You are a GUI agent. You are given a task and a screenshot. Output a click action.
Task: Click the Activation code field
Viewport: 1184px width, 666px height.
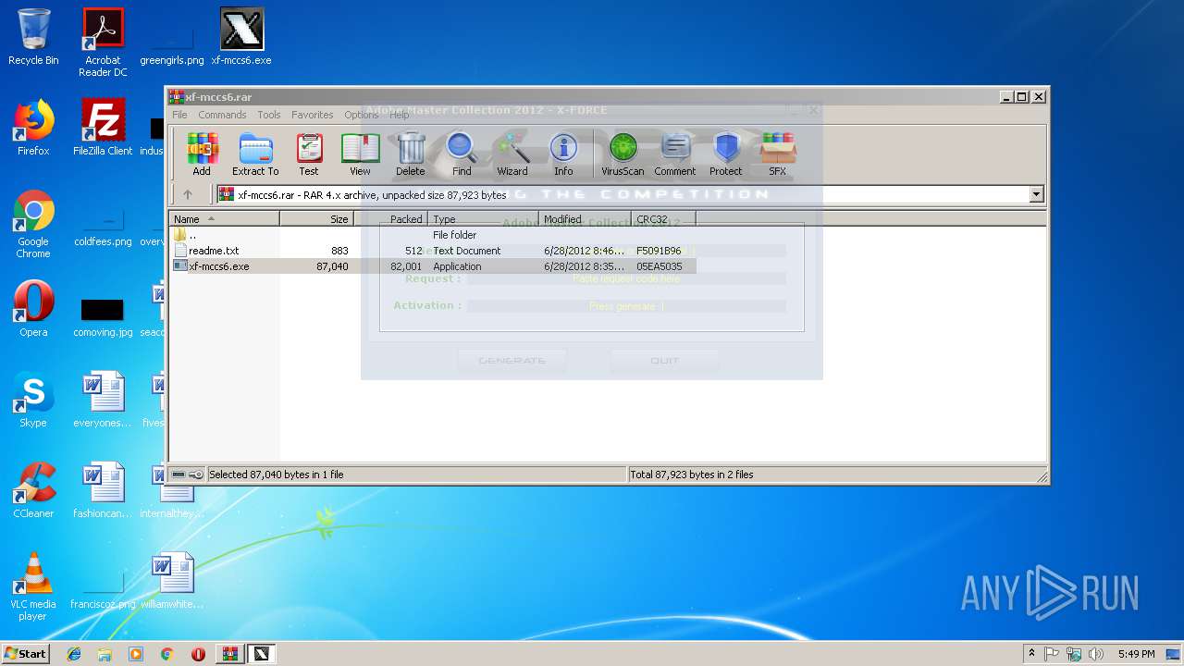point(626,306)
